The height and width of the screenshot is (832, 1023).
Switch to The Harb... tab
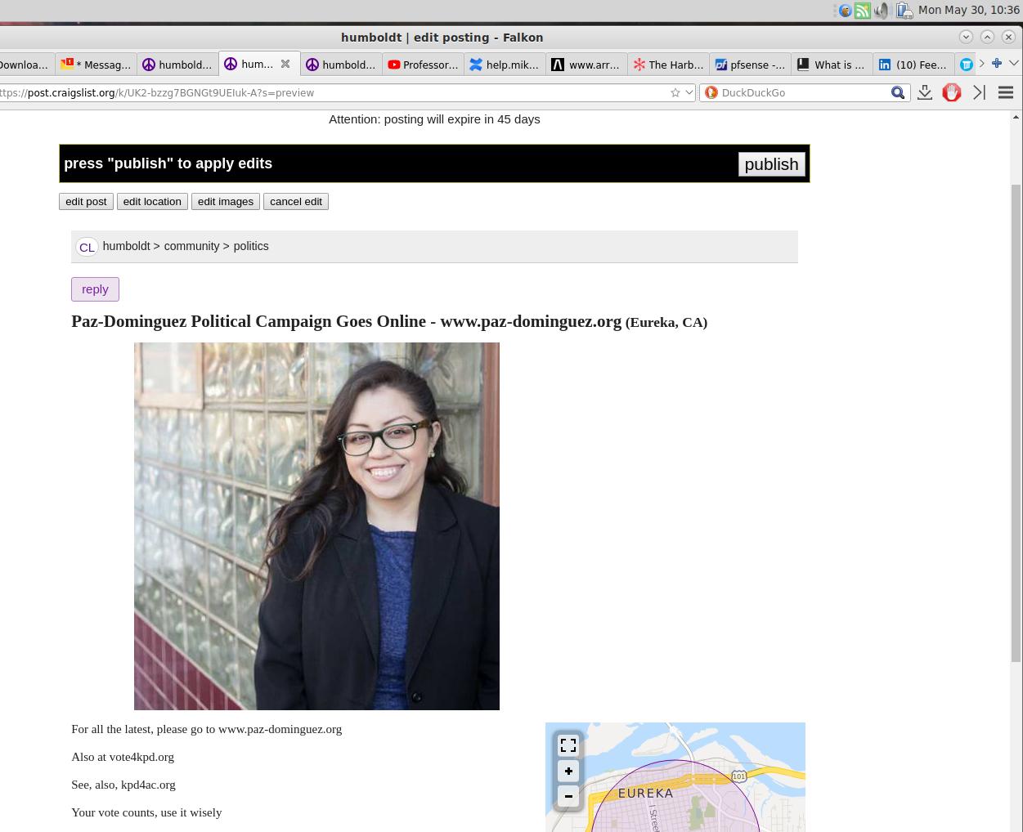pos(668,65)
